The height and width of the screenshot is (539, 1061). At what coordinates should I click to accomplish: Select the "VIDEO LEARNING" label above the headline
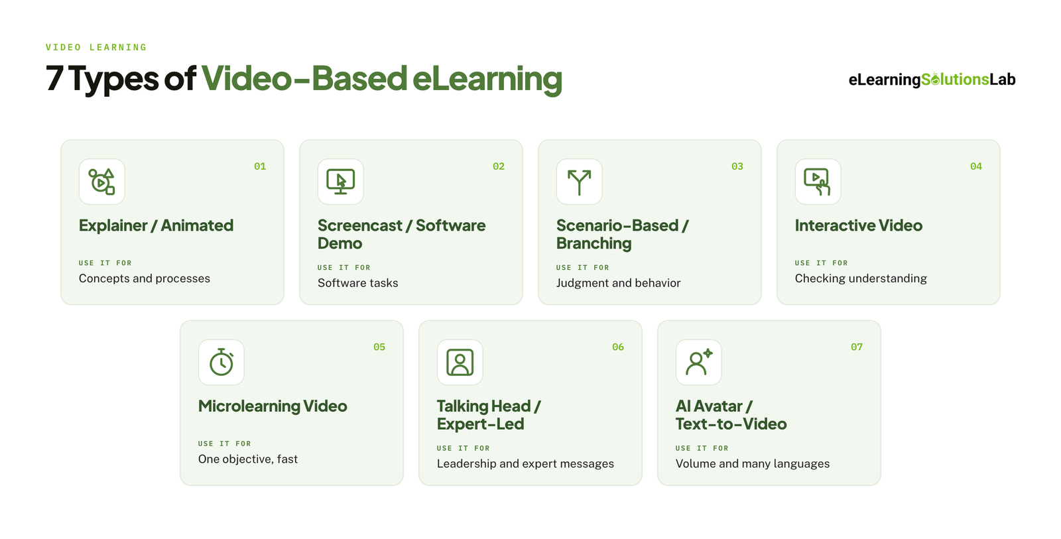pyautogui.click(x=96, y=48)
